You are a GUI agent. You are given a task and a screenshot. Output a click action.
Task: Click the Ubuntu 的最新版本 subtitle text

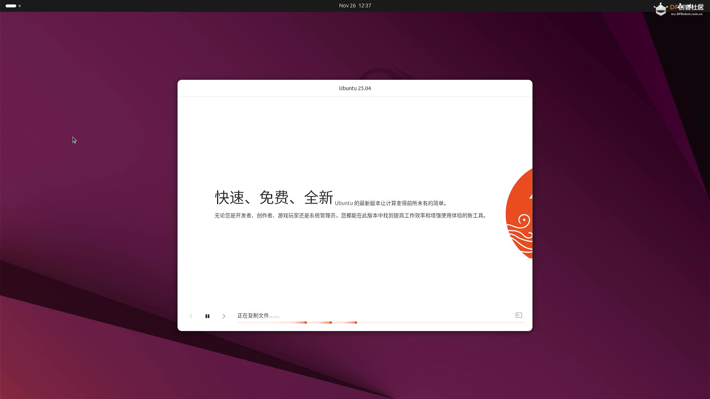click(x=391, y=203)
